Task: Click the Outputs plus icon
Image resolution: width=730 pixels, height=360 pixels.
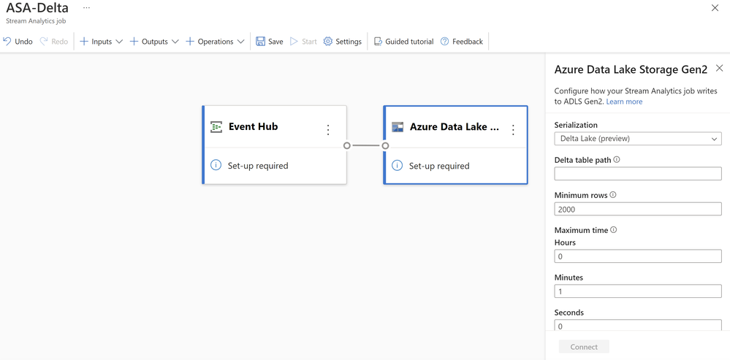Action: pos(134,42)
